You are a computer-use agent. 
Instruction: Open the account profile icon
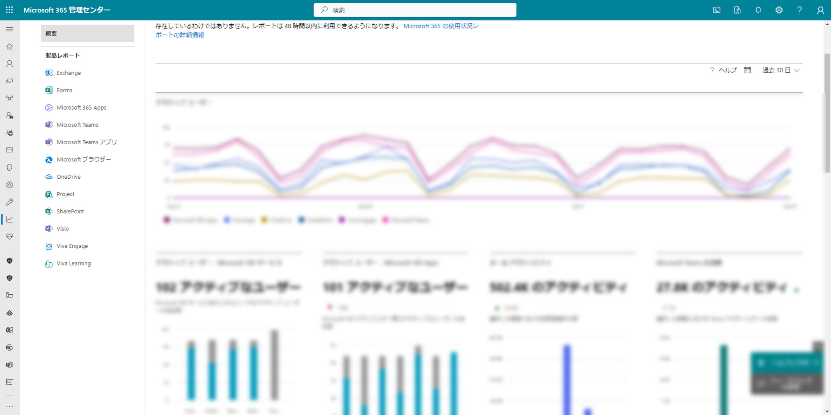[820, 10]
